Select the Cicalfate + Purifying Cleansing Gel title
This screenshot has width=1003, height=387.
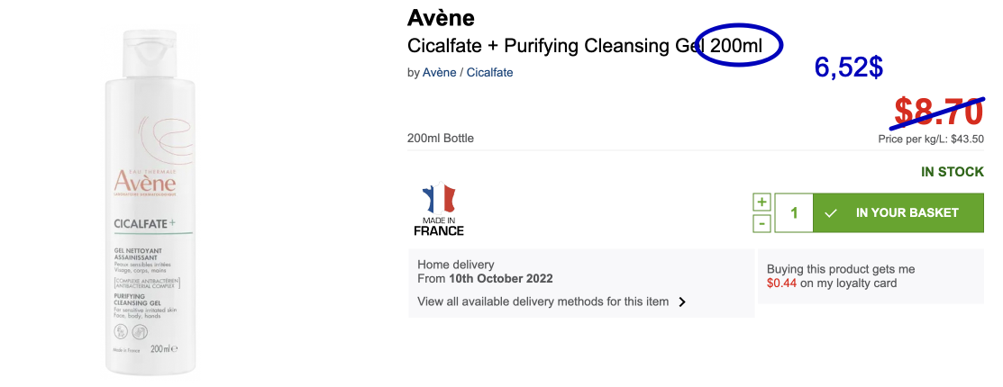tap(586, 45)
